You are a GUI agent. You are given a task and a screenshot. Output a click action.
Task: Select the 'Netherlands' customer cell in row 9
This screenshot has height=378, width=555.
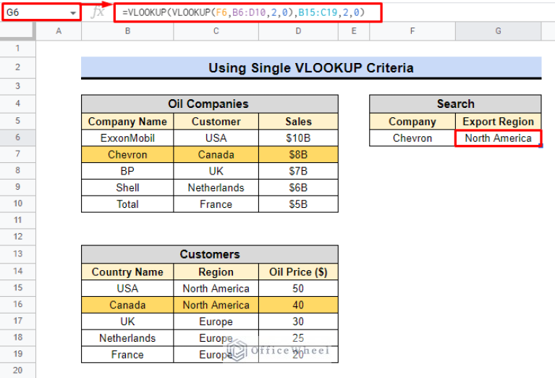(216, 188)
